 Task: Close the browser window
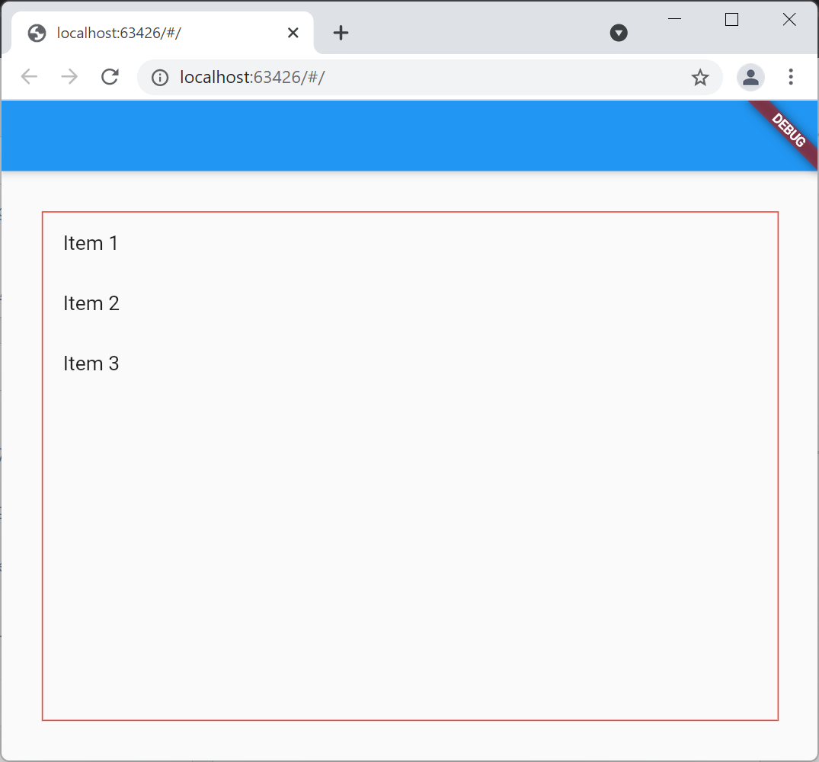789,19
